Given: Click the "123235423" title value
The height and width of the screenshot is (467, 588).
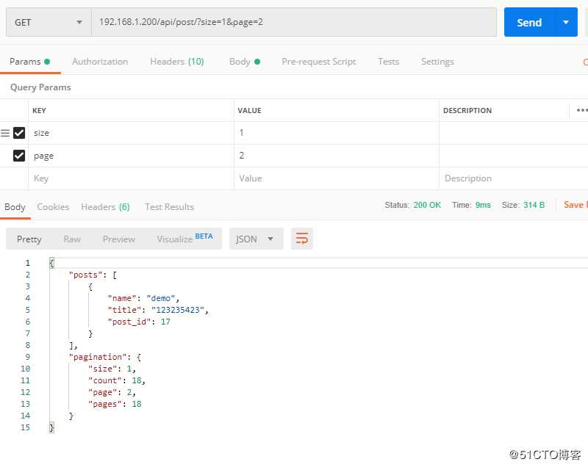Looking at the screenshot, I should (x=178, y=310).
